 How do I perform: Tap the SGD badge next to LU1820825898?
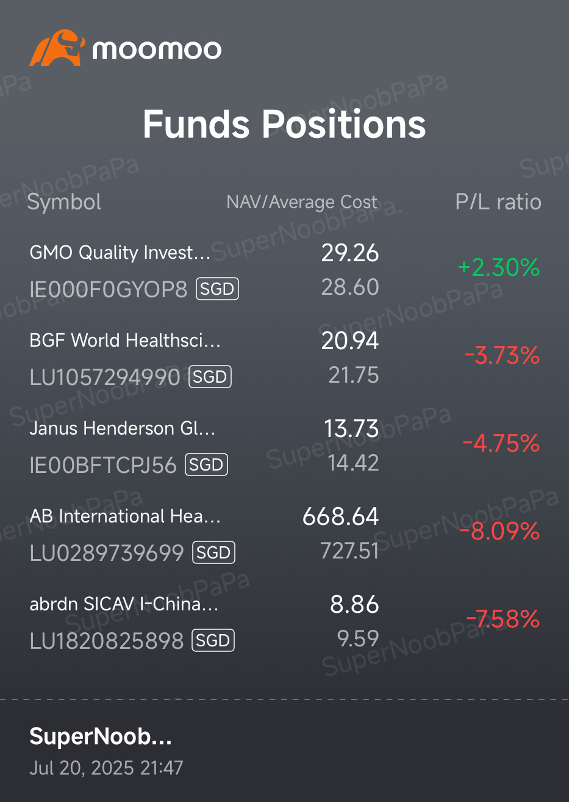213,640
